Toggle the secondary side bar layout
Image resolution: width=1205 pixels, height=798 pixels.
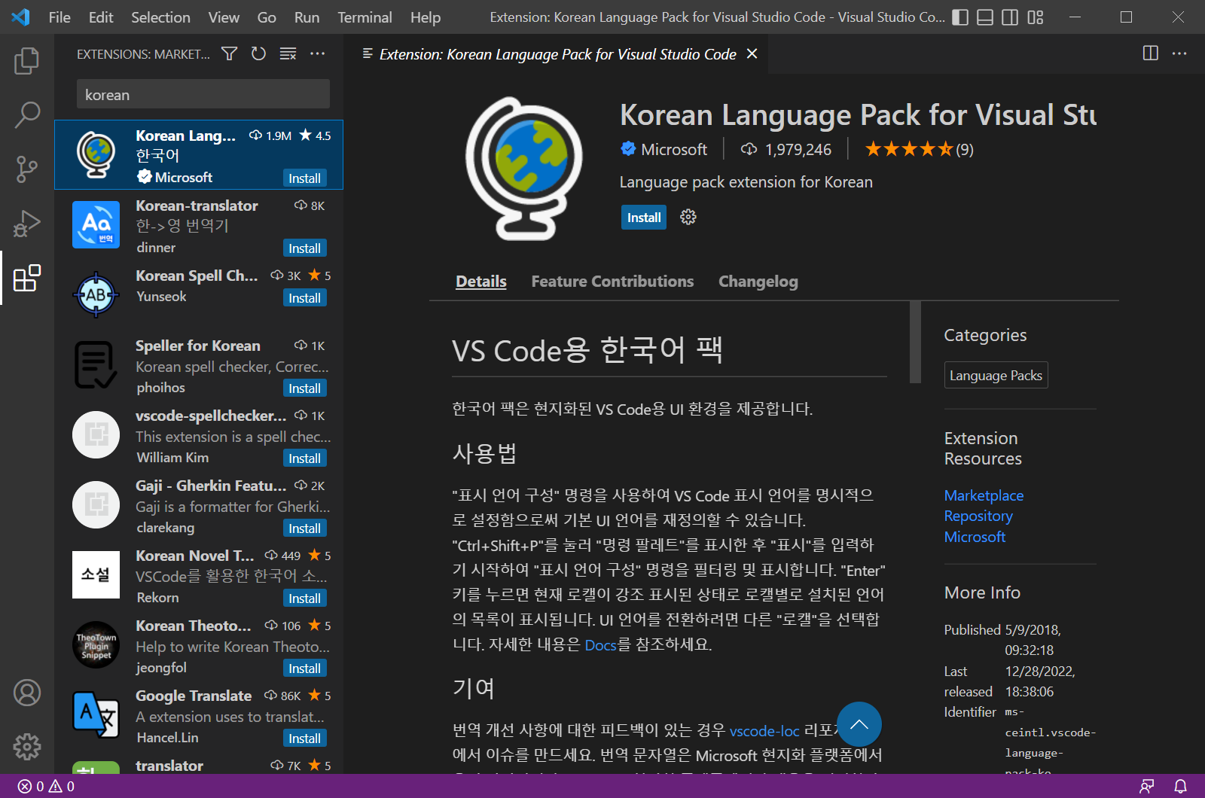point(1010,17)
